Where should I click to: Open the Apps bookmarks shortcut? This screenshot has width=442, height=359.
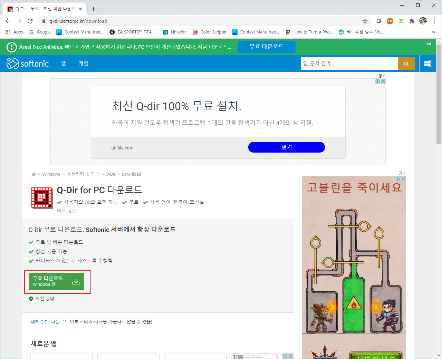[14, 32]
